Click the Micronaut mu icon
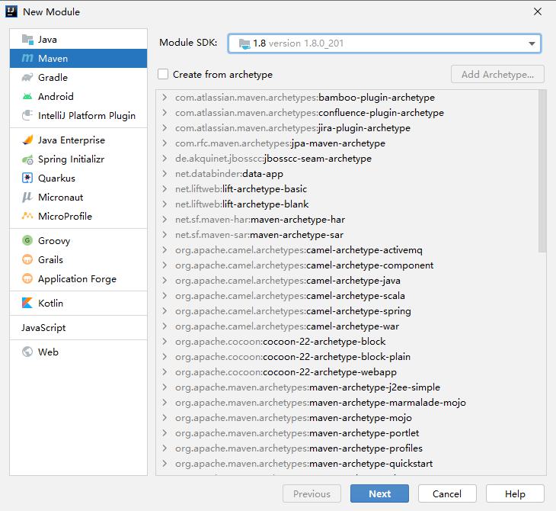This screenshot has width=556, height=511. (x=27, y=197)
